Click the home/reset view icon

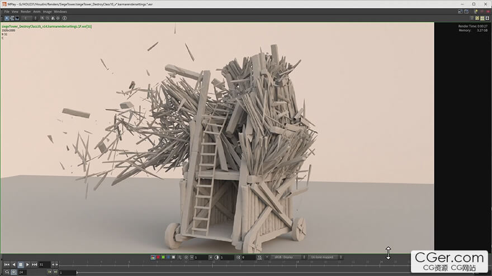pos(53,18)
